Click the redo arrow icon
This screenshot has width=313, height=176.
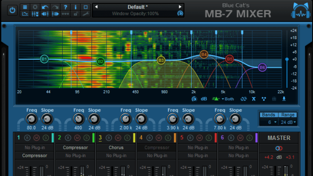click(55, 7)
